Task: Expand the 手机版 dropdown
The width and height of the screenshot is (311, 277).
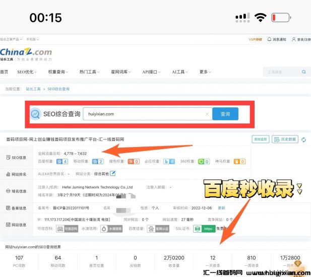Action: point(33,39)
